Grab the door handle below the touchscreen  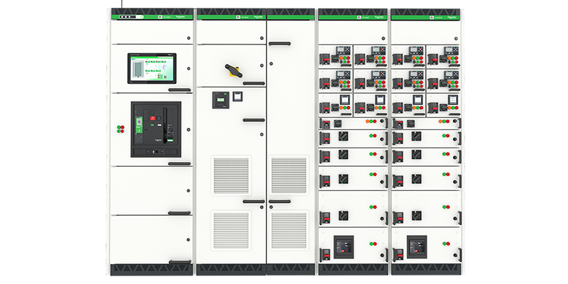click(x=180, y=90)
